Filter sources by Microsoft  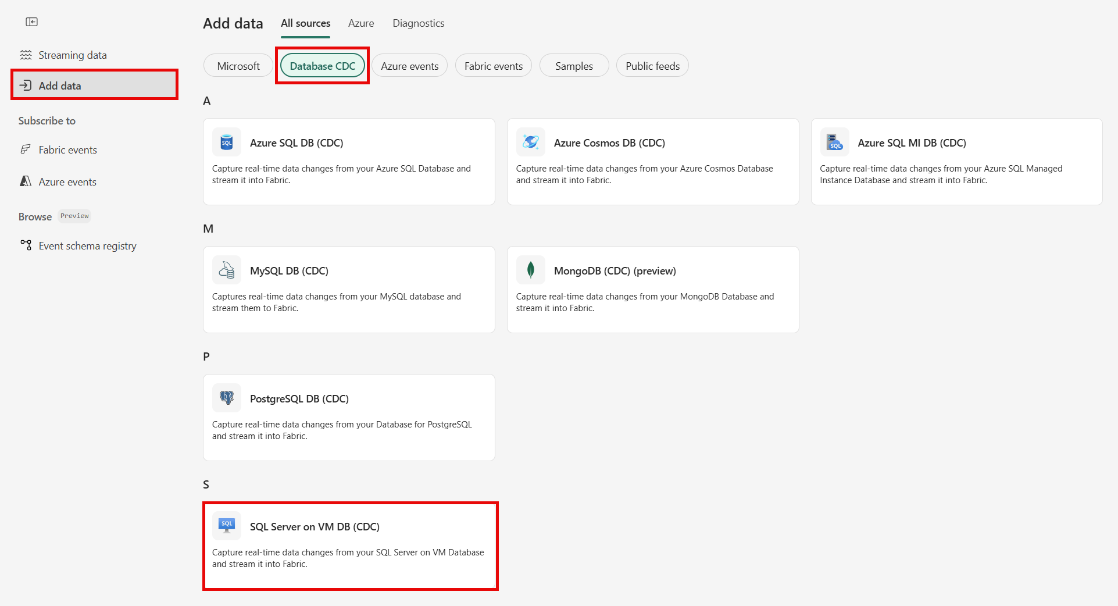click(x=238, y=66)
